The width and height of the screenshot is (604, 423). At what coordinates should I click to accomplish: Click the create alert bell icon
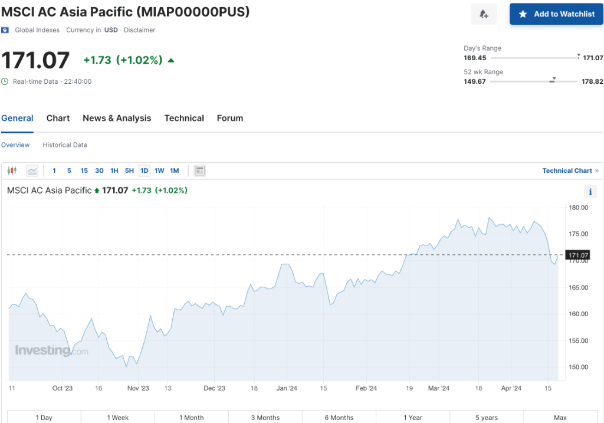(484, 14)
